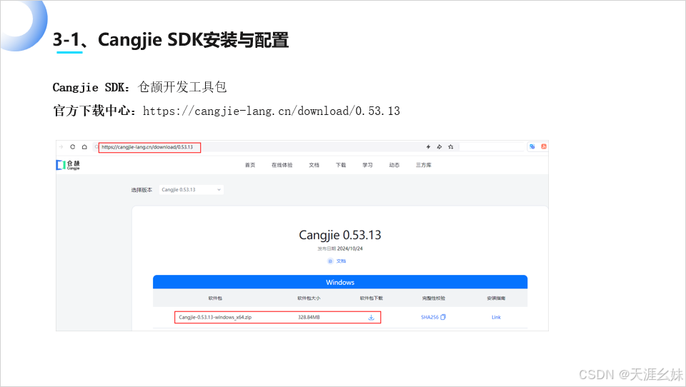Image resolution: width=686 pixels, height=387 pixels.
Task: Open the 三方库 nav item
Action: pyautogui.click(x=424, y=165)
